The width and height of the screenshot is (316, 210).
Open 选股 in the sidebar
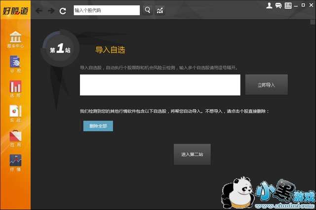point(15,89)
